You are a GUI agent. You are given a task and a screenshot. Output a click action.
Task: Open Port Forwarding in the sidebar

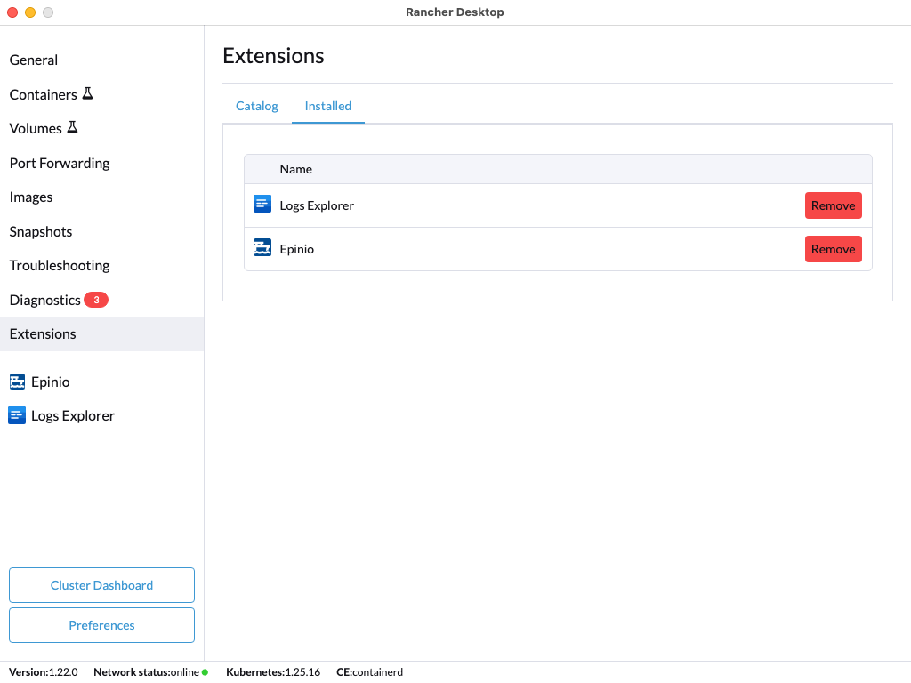60,163
